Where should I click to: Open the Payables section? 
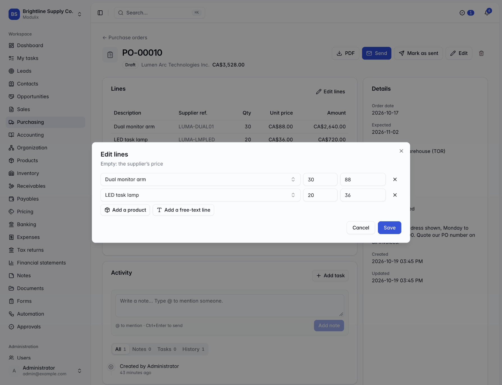(x=45, y=199)
